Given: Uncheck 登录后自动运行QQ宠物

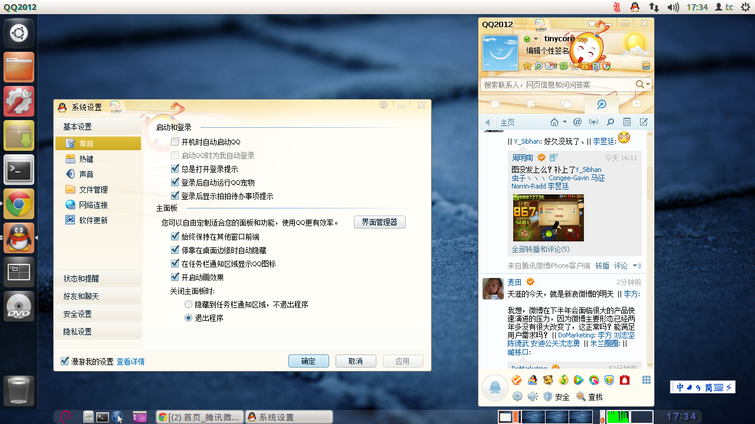Looking at the screenshot, I should [175, 183].
